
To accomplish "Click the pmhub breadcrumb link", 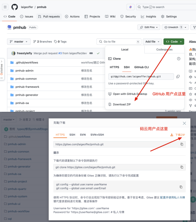I will (42, 7).
